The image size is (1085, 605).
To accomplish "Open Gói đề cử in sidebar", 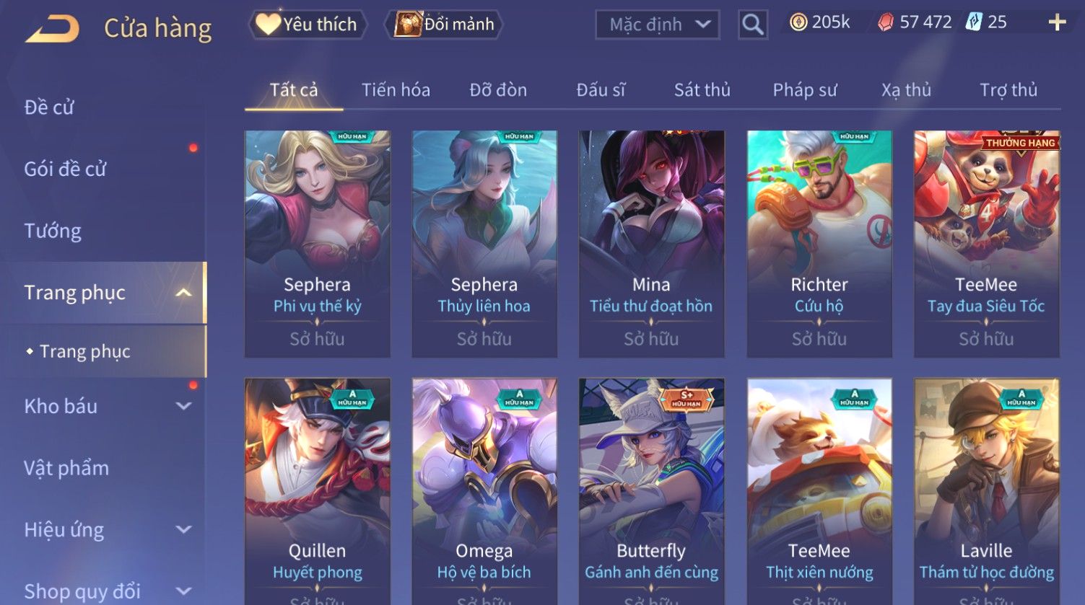I will (x=65, y=169).
